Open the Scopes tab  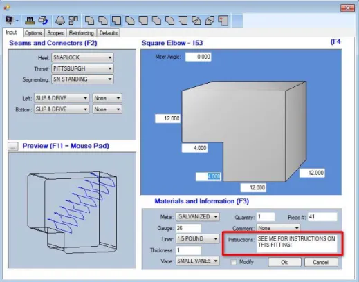(55, 33)
